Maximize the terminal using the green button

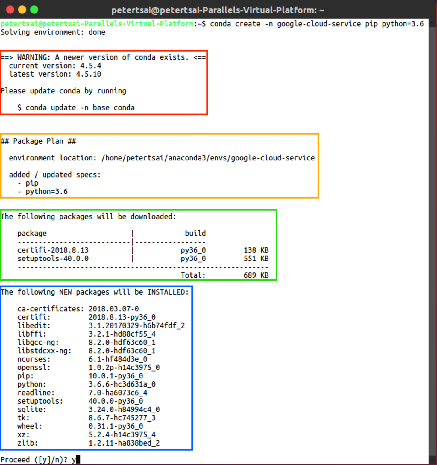point(34,10)
